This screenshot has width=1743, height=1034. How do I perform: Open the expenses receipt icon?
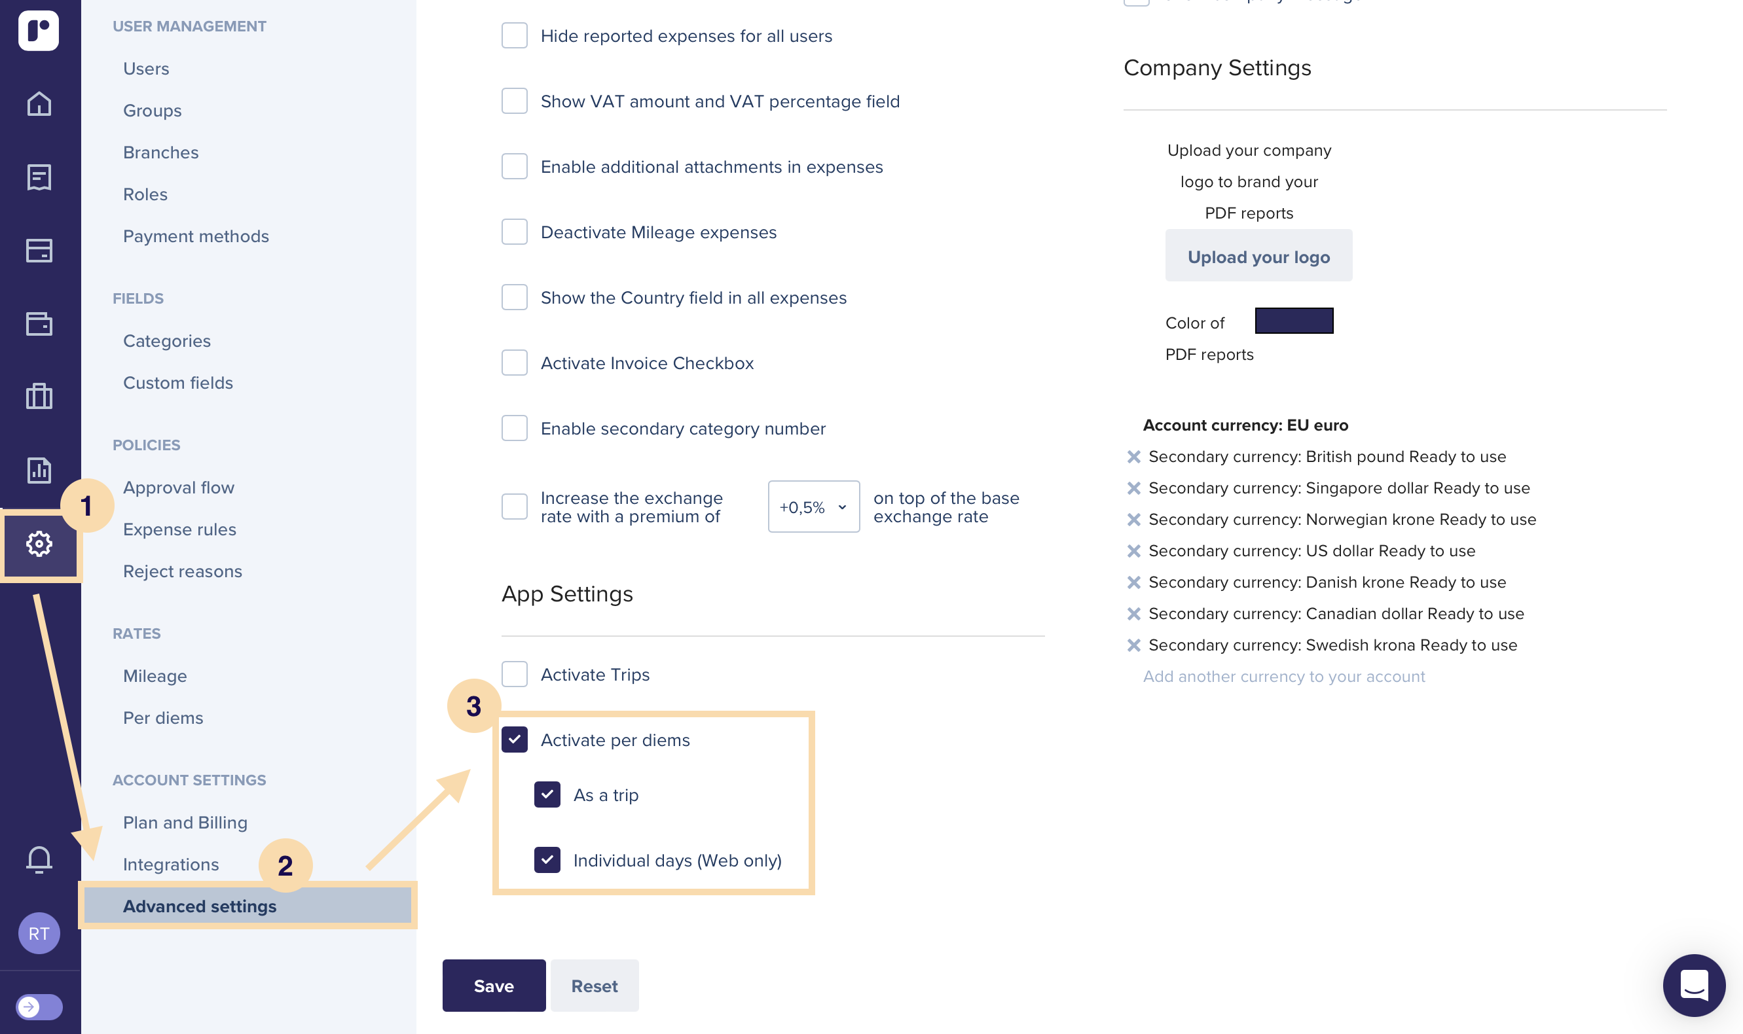(39, 177)
